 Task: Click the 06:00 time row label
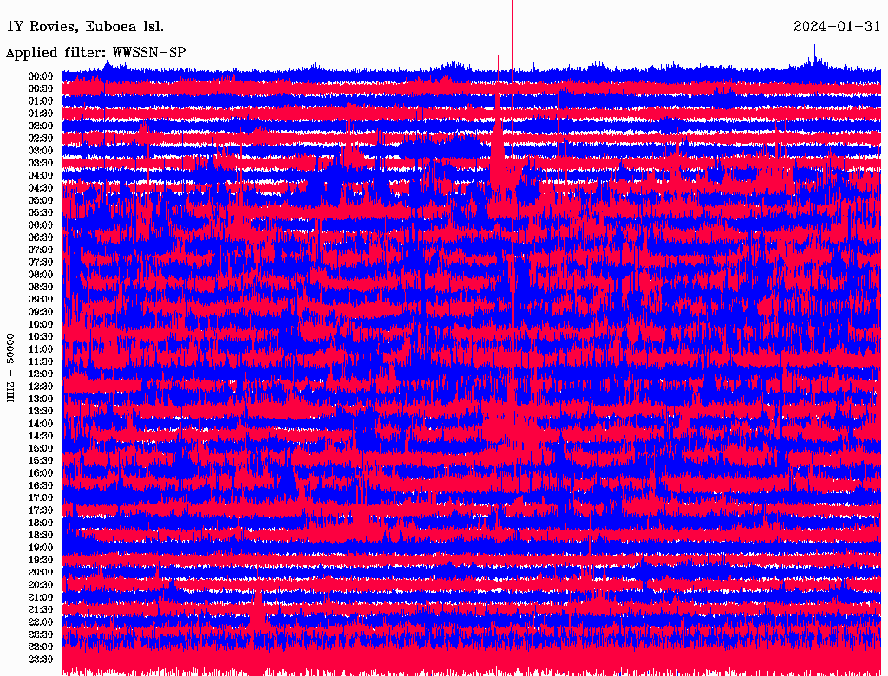tap(41, 225)
